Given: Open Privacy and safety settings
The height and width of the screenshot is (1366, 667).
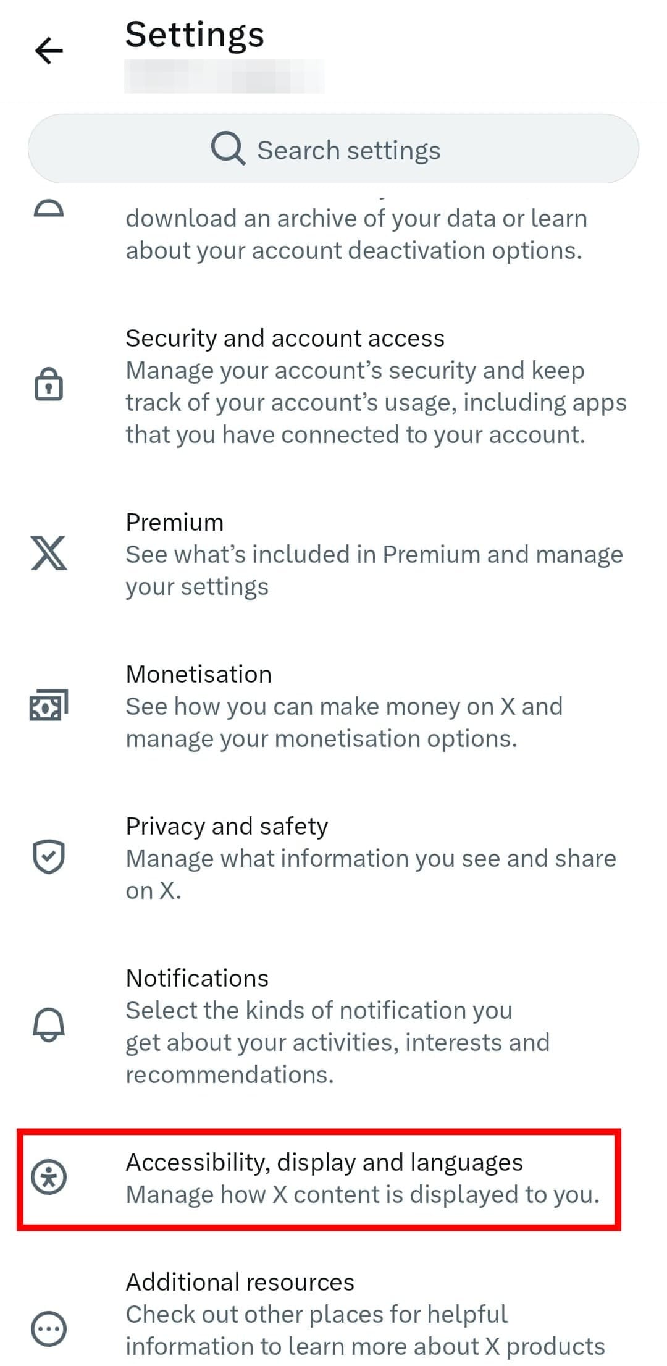Looking at the screenshot, I should click(227, 826).
